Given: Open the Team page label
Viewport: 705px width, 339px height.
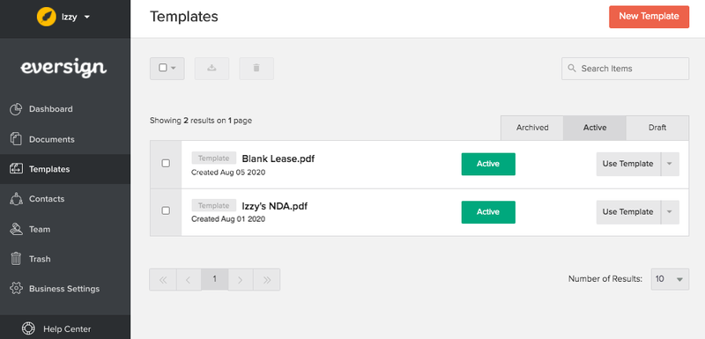Looking at the screenshot, I should pyautogui.click(x=40, y=229).
